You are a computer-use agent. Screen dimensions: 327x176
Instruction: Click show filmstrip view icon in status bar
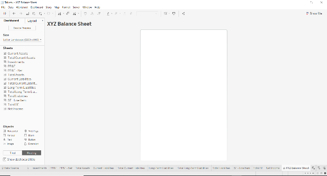[x=321, y=173]
